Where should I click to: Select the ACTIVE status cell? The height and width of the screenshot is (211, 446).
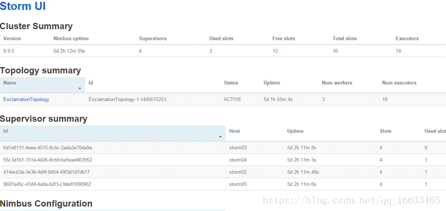(232, 100)
